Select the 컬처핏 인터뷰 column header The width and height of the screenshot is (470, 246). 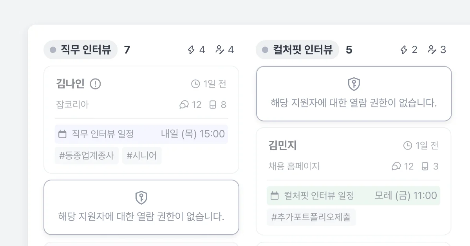297,50
